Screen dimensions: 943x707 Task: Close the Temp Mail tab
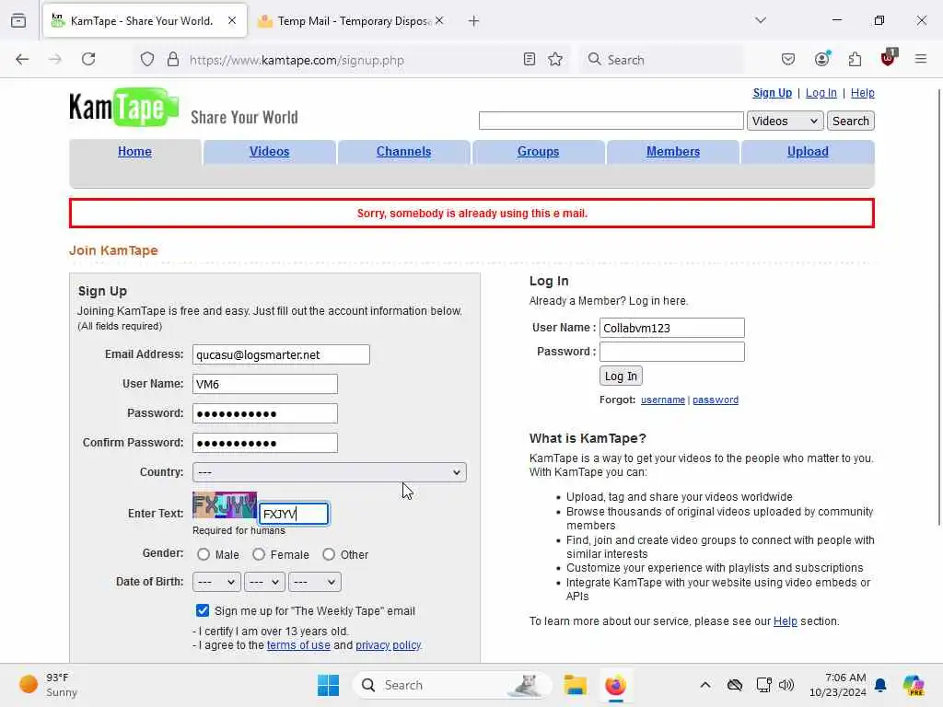(x=439, y=20)
